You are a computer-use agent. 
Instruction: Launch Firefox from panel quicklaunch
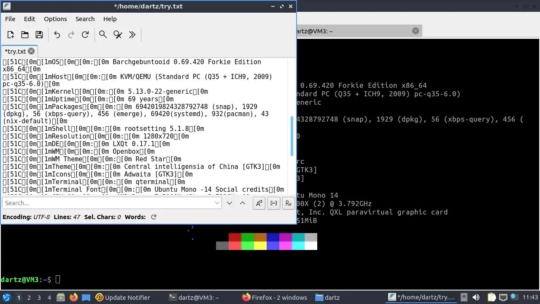click(x=74, y=297)
